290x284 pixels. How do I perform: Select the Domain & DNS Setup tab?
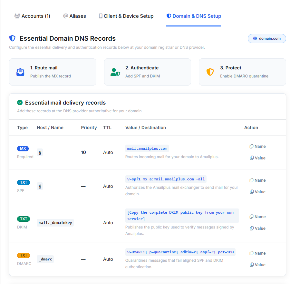(x=194, y=16)
